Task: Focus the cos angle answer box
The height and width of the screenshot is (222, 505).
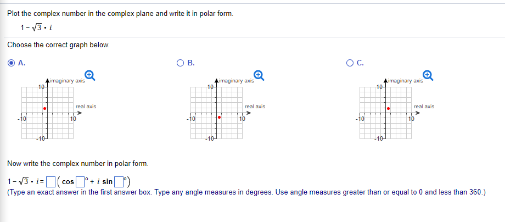Action: point(79,182)
